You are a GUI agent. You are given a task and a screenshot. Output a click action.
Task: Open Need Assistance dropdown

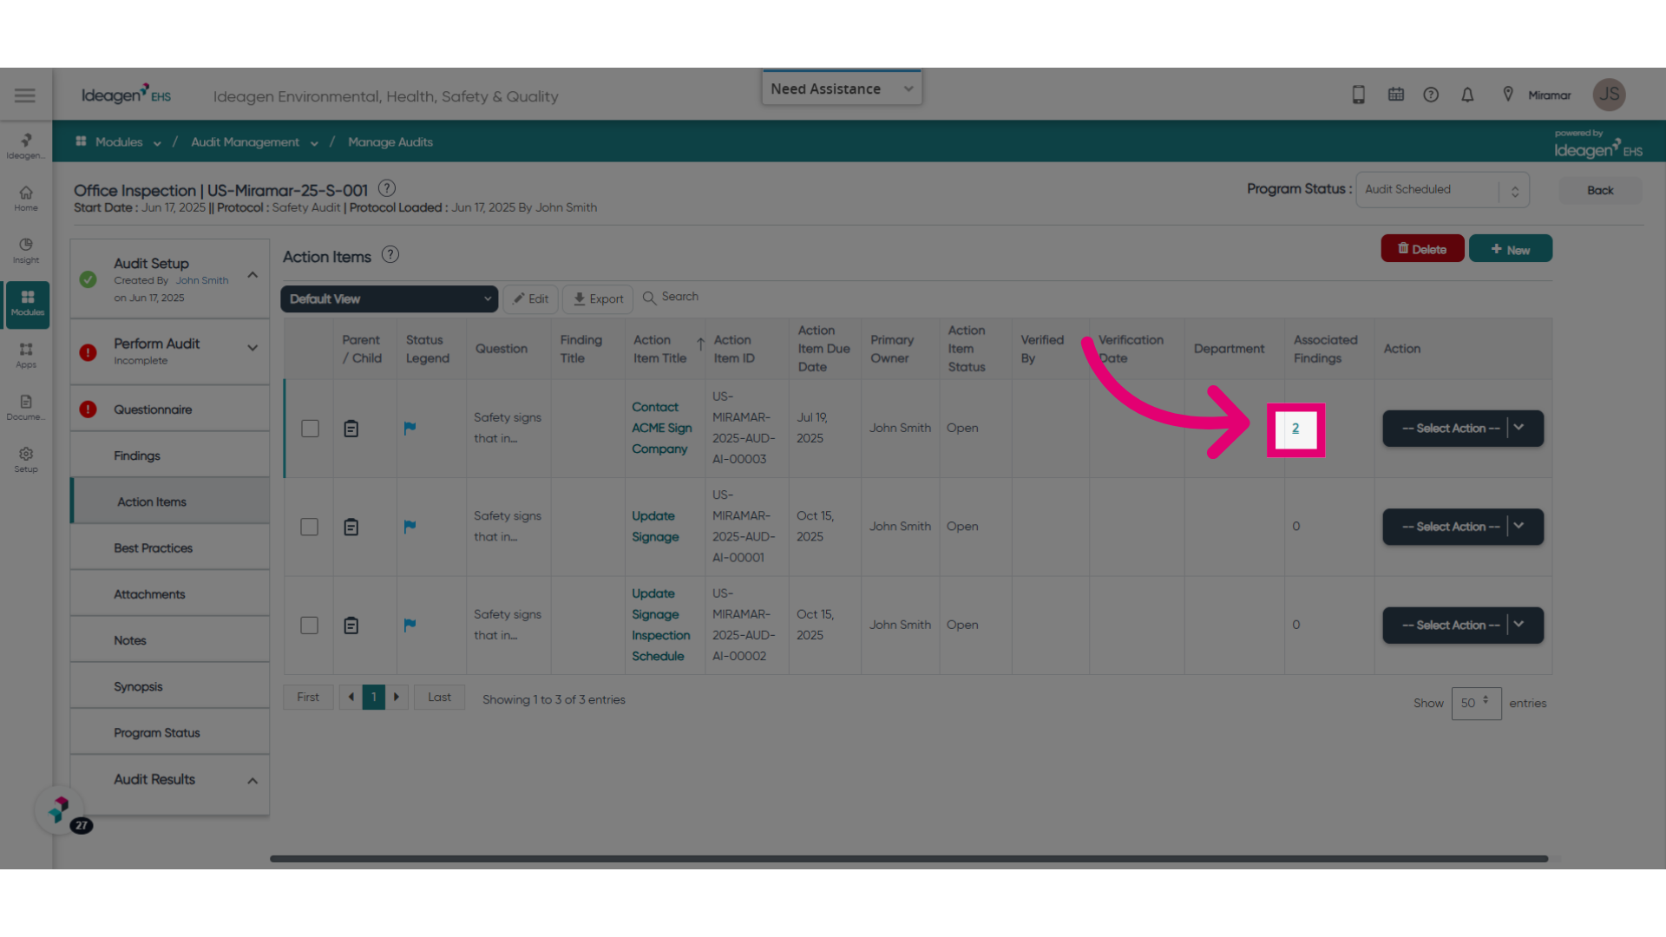click(842, 88)
